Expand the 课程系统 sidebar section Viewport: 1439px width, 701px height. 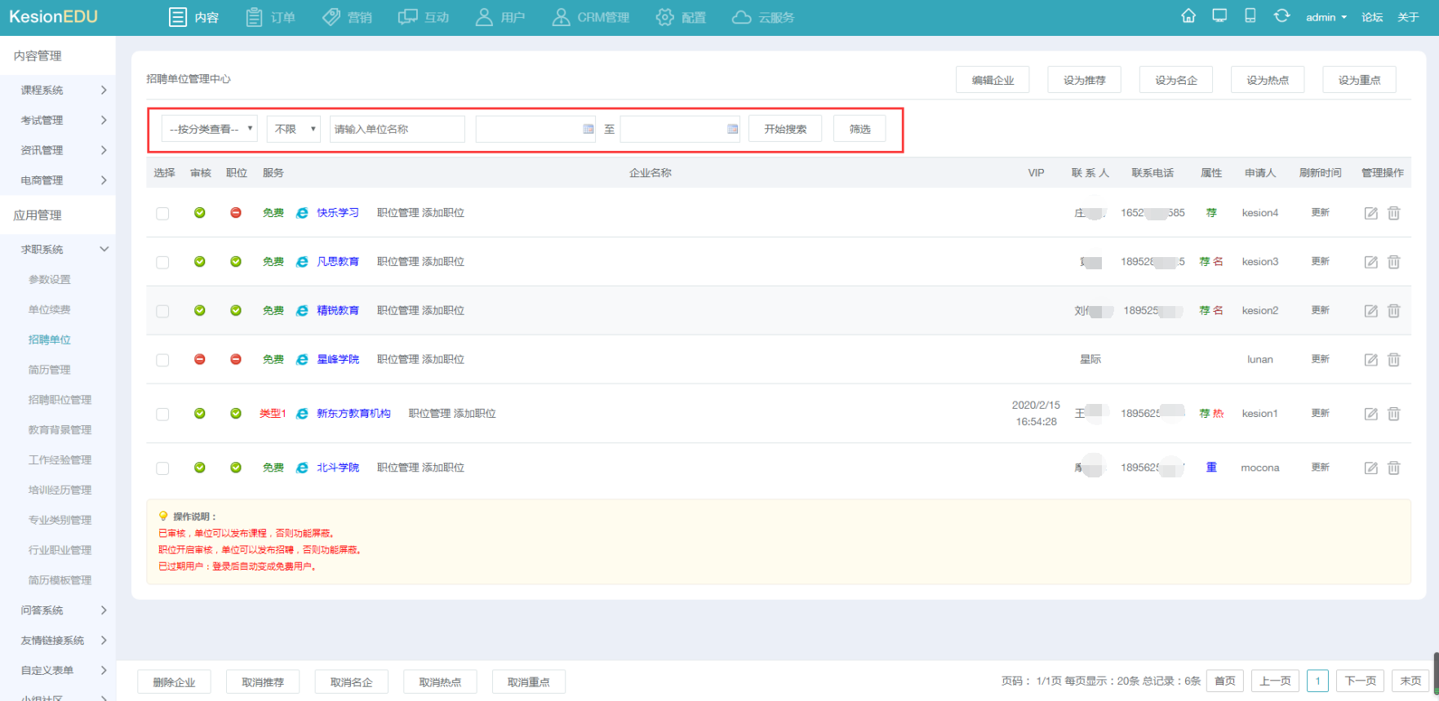[58, 90]
